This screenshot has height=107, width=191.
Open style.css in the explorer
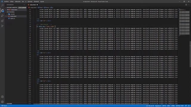[13, 18]
